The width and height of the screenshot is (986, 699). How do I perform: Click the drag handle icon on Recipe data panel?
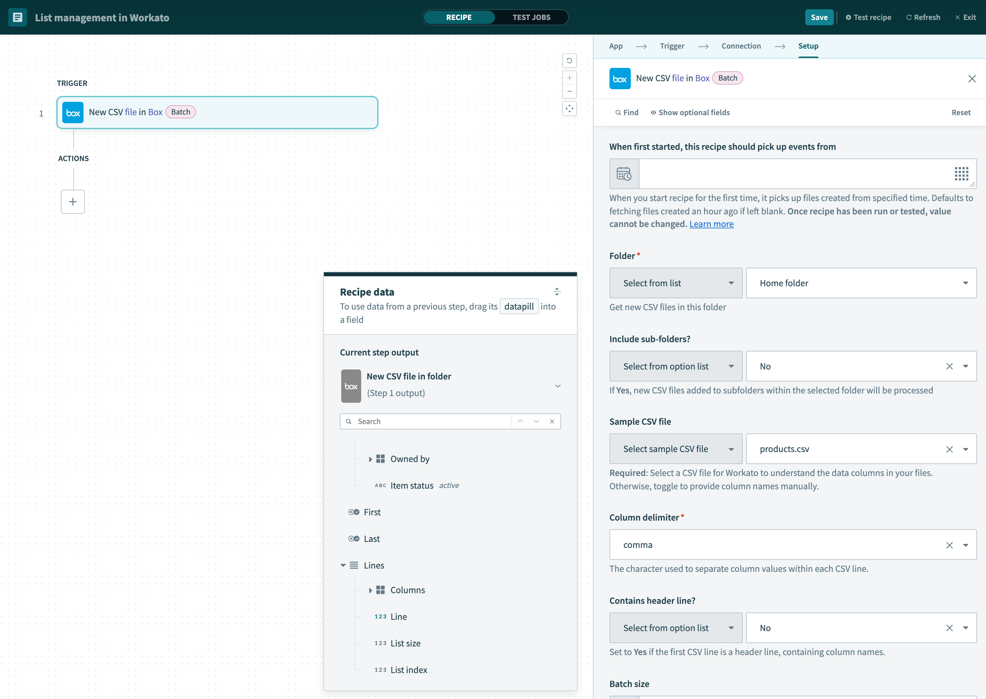coord(557,292)
